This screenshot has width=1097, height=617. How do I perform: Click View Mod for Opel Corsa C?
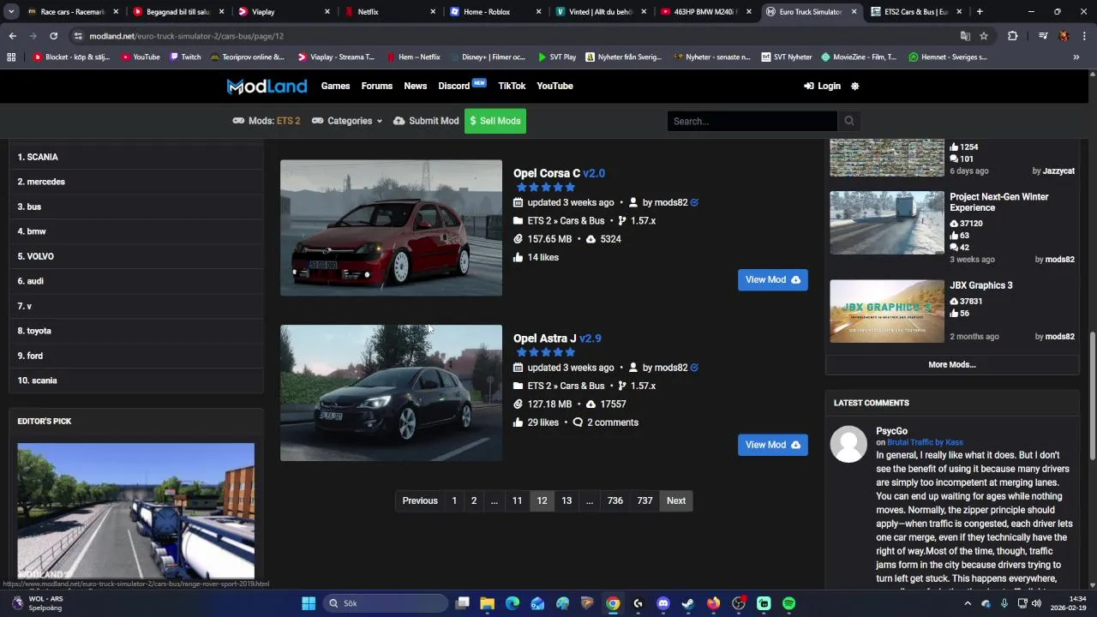coord(772,280)
